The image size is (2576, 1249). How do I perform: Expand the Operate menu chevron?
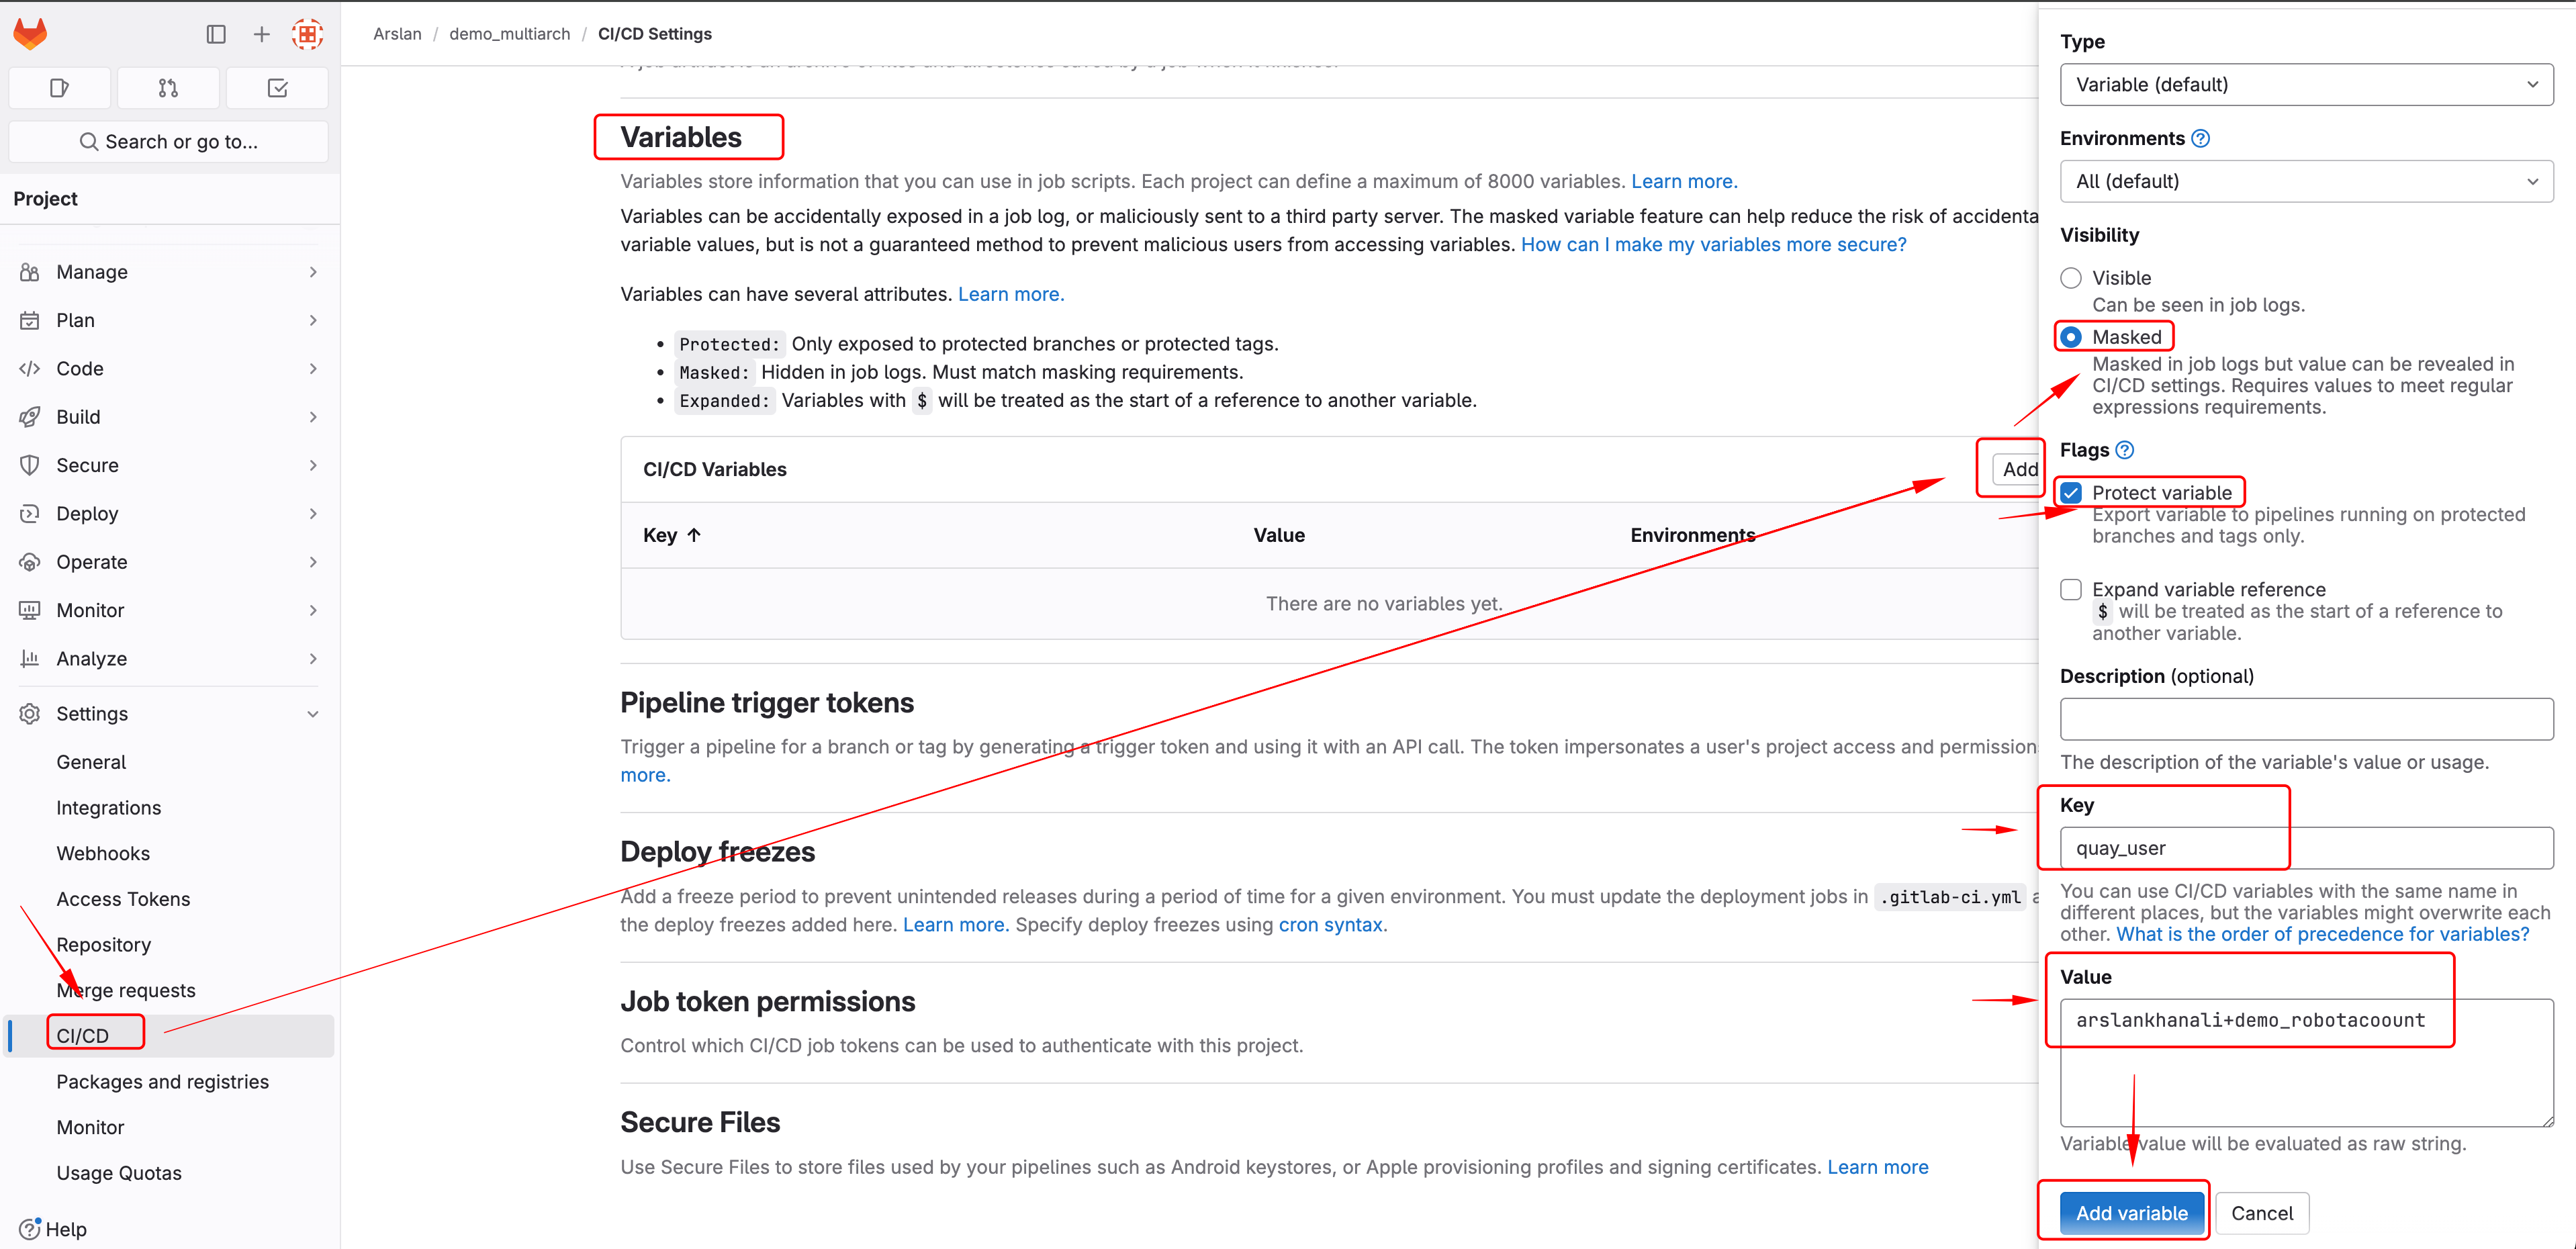pos(313,562)
